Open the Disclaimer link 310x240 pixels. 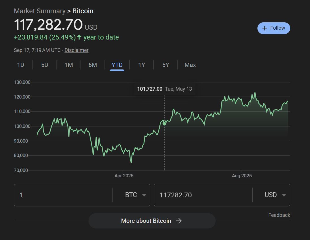click(x=77, y=50)
